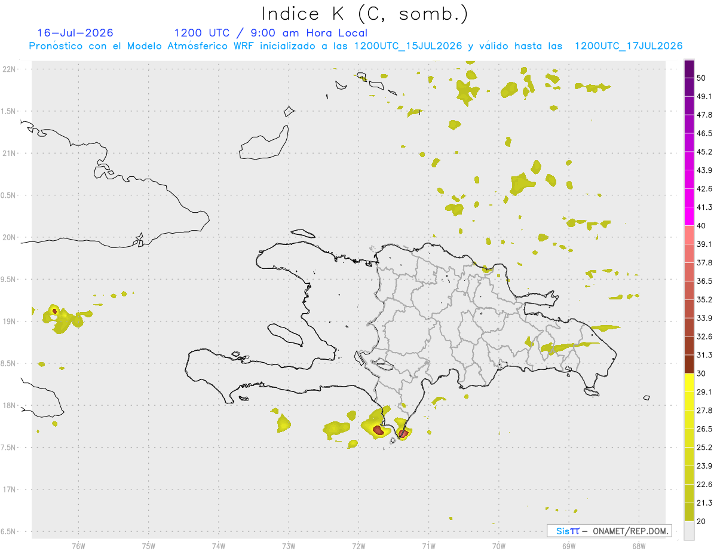Viewport: 717px width, 554px height.
Task: Click the '20N' latitude label
Action: coord(10,237)
